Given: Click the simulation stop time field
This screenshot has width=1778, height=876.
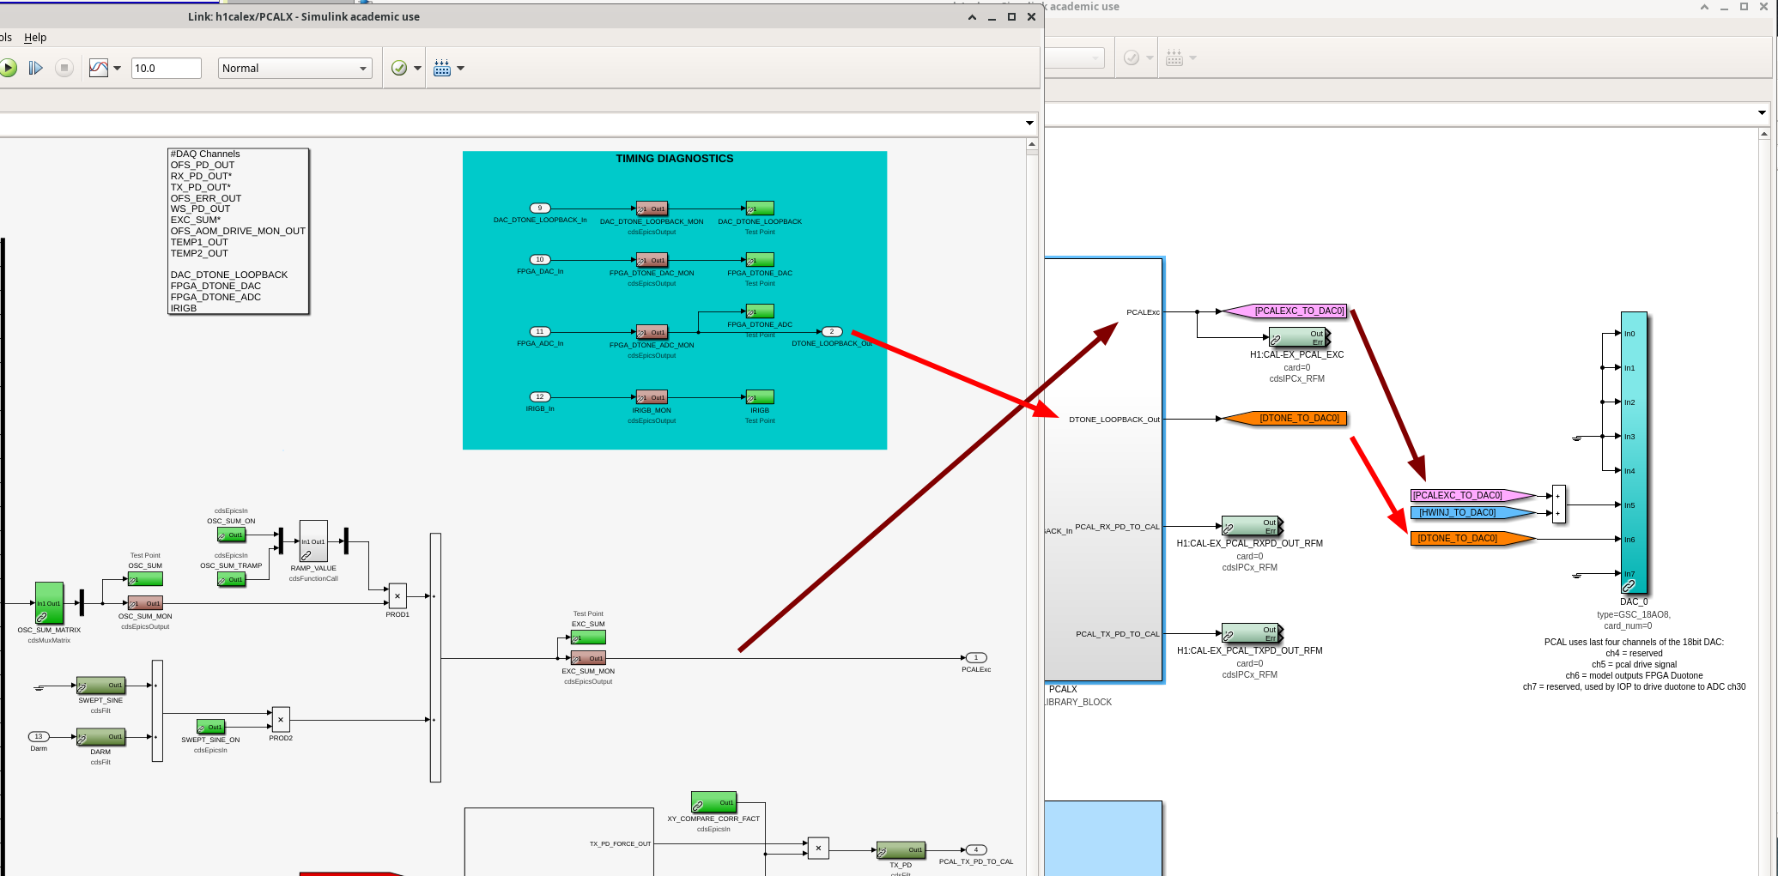Looking at the screenshot, I should (166, 68).
